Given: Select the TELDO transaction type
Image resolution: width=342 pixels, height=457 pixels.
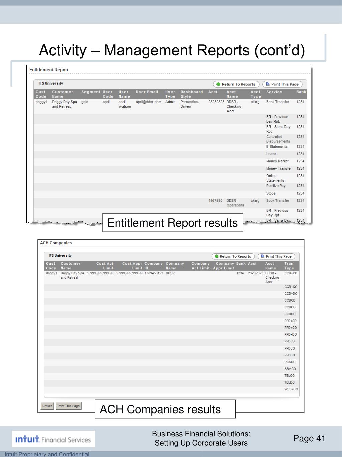Looking at the screenshot, I should point(289,383).
